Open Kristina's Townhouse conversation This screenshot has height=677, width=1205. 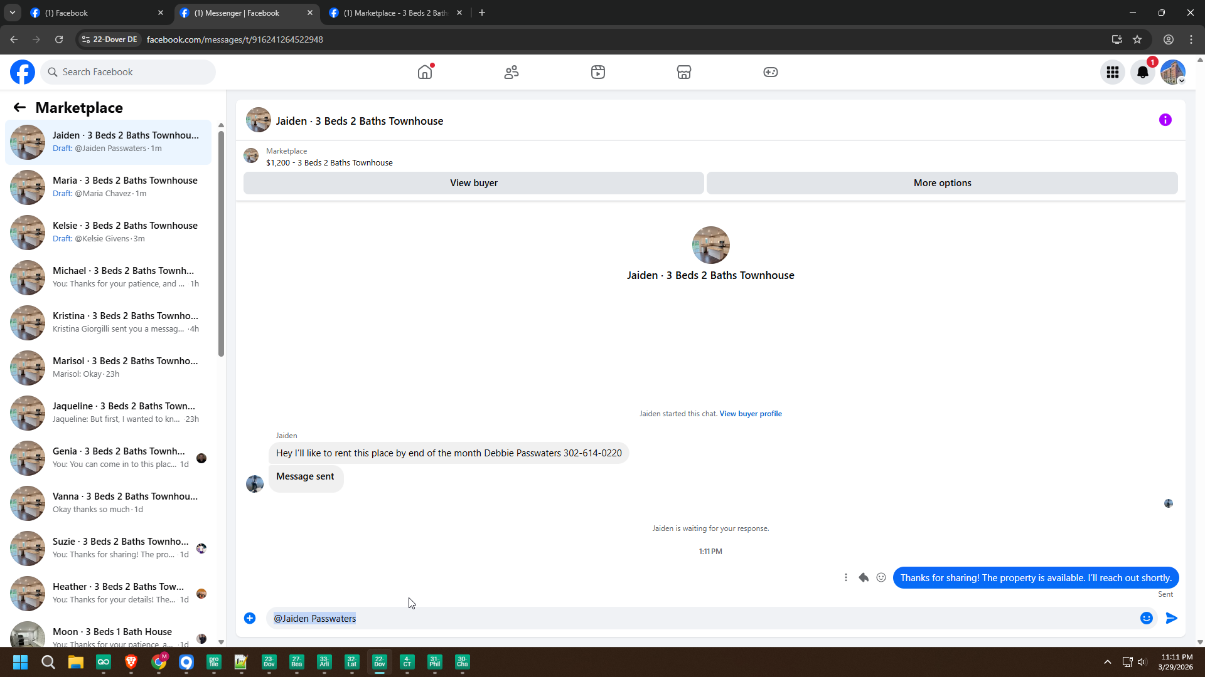click(x=109, y=323)
